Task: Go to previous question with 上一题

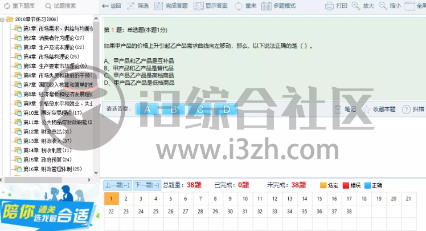Action: coord(118,185)
